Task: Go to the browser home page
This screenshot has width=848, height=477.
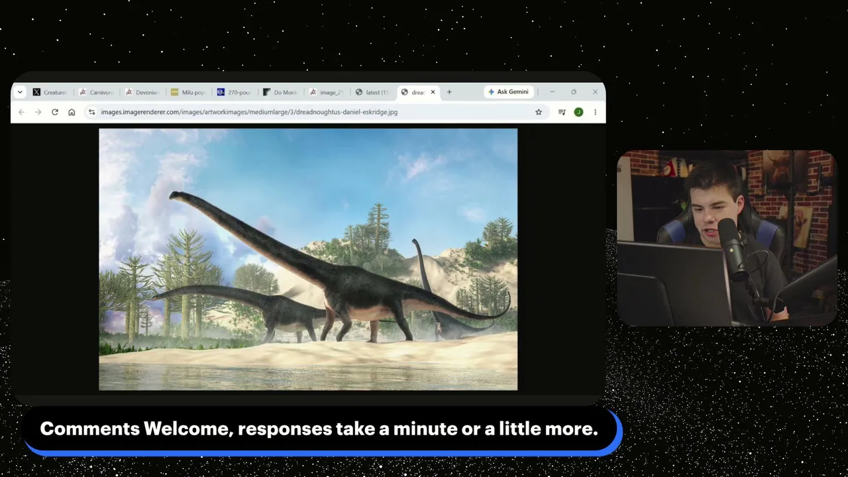Action: pos(72,112)
